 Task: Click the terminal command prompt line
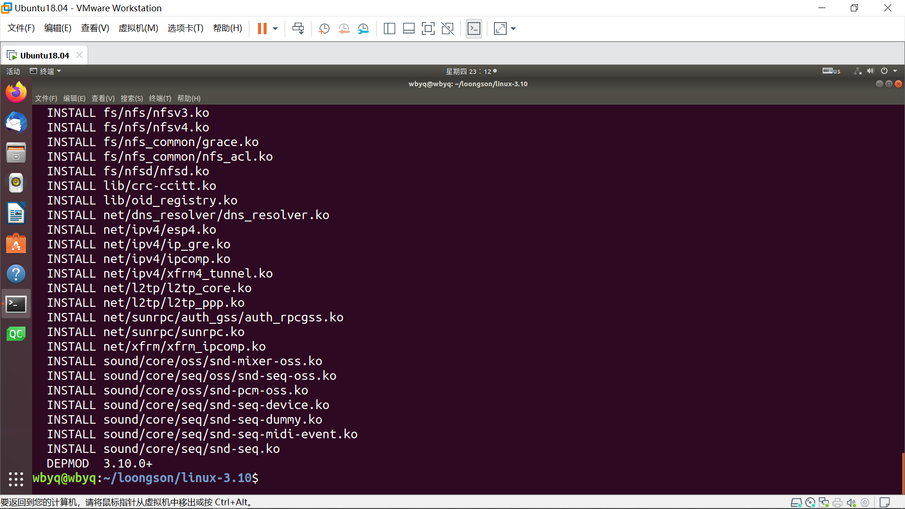[145, 478]
